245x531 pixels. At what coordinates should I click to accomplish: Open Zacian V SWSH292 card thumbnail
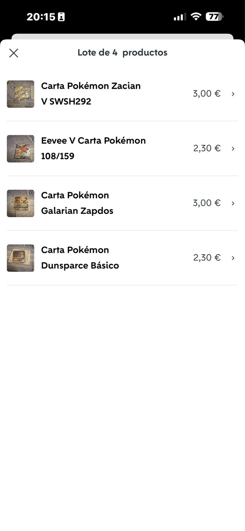click(x=20, y=94)
